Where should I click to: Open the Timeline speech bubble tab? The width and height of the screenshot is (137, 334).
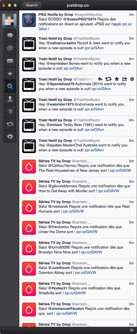pyautogui.click(x=10, y=36)
